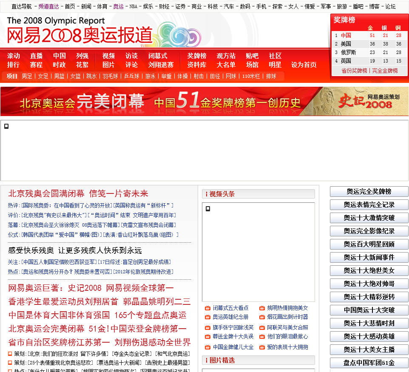The height and width of the screenshot is (372, 409).
Task: Click the TV icon beside 阿联笑与美女合照
Action: pyautogui.click(x=262, y=328)
